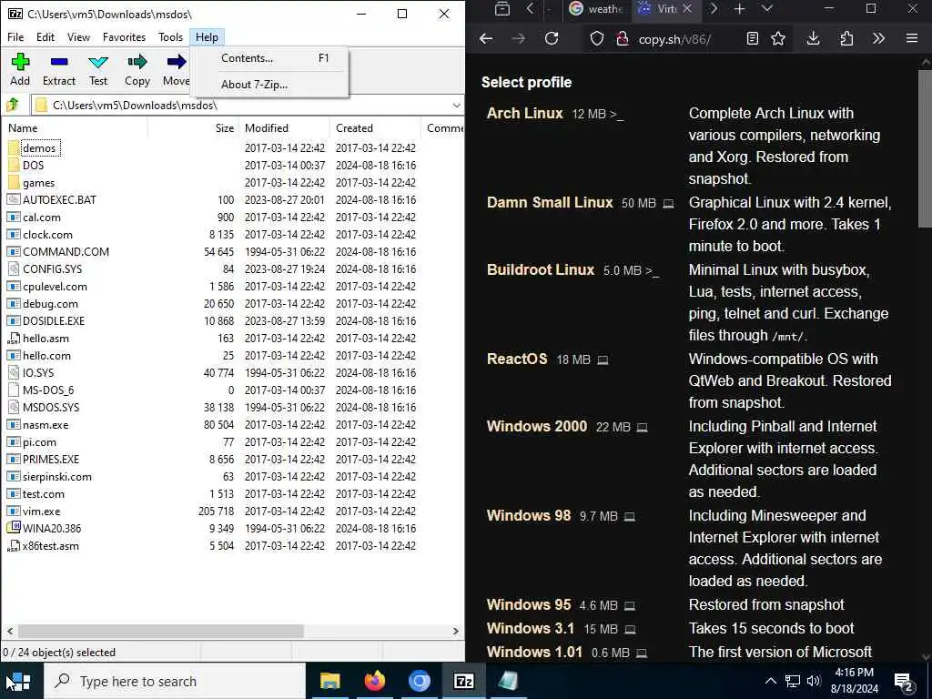
Task: Select the CONFIG.SYS file icon
Action: [14, 268]
